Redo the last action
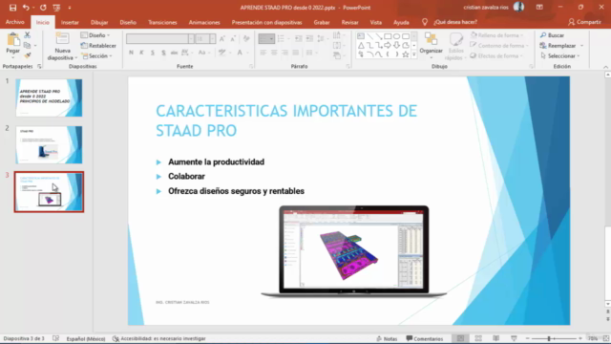611x344 pixels. 43,8
